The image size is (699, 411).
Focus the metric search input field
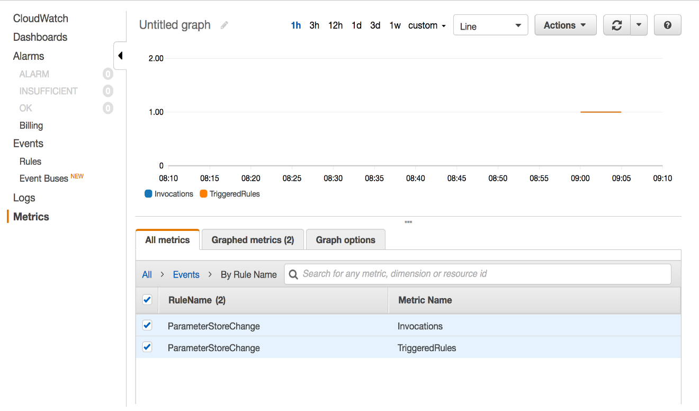[x=478, y=274]
